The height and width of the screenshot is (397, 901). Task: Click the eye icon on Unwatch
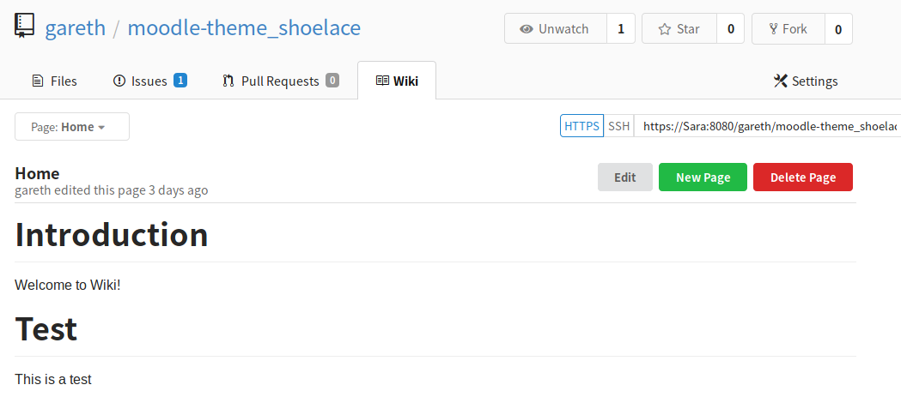[x=526, y=29]
